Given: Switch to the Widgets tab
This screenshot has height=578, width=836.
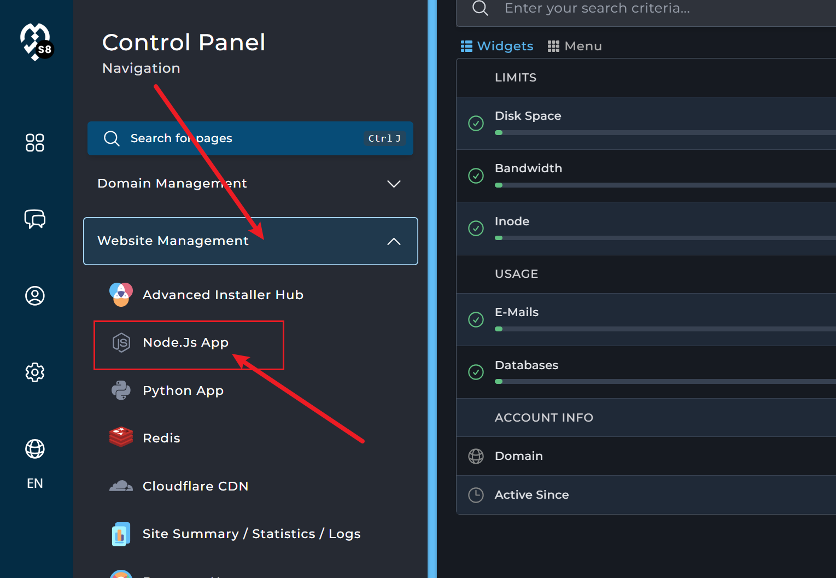Looking at the screenshot, I should pyautogui.click(x=497, y=46).
